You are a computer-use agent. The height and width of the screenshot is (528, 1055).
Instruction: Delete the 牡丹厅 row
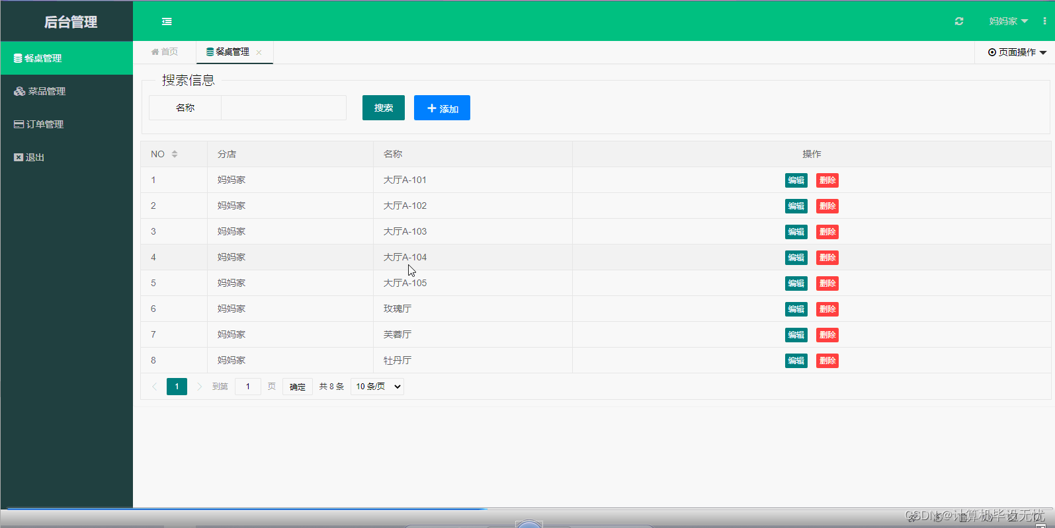pos(827,361)
